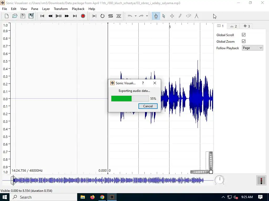This screenshot has width=269, height=201.
Task: Switch to ruler layer tab 2
Action: pyautogui.click(x=234, y=26)
